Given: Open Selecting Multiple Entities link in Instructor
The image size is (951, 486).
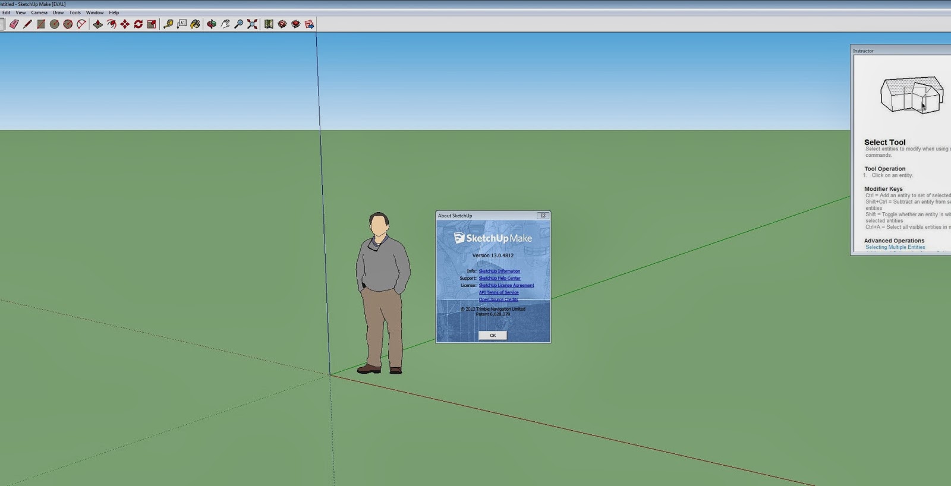Looking at the screenshot, I should coord(895,247).
